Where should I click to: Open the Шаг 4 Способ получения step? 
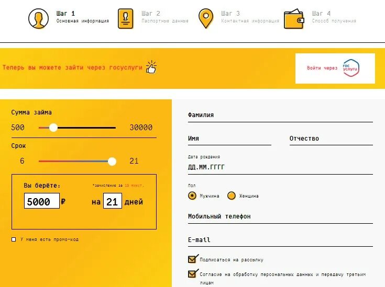pos(320,19)
